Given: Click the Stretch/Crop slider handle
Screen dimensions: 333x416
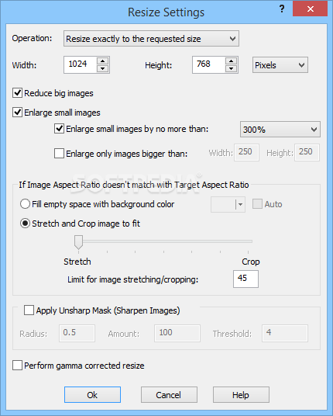Looking at the screenshot, I should click(78, 241).
